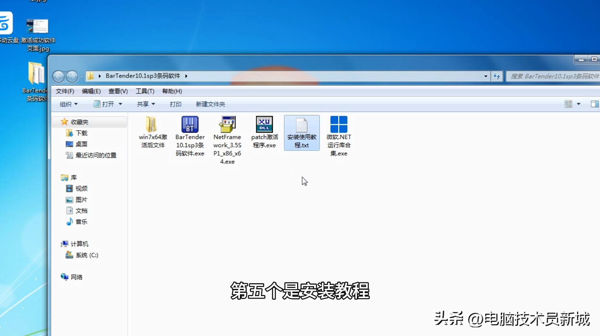This screenshot has width=600, height=336.
Task: Click 新建文件夹 button
Action: 210,104
